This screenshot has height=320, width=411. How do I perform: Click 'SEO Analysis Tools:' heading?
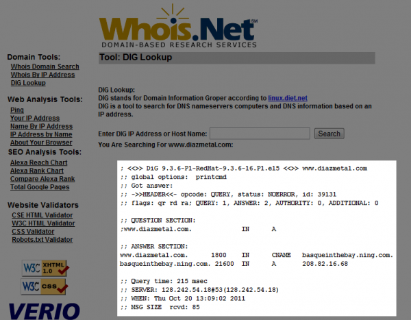(x=45, y=152)
